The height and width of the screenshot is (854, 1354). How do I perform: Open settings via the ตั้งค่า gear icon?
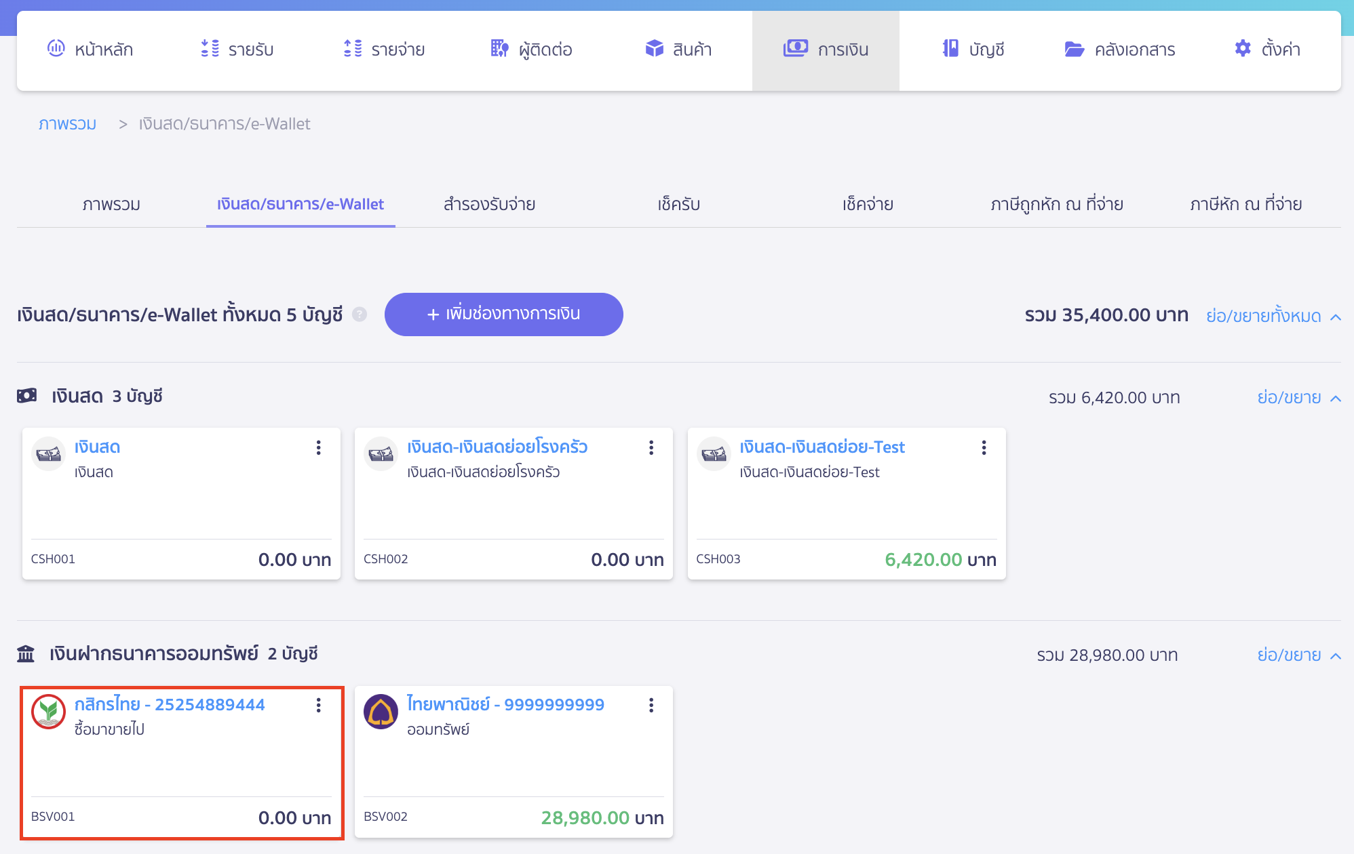(1242, 49)
